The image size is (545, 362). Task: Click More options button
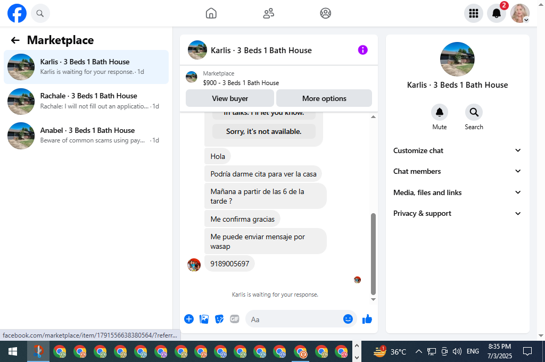(324, 98)
